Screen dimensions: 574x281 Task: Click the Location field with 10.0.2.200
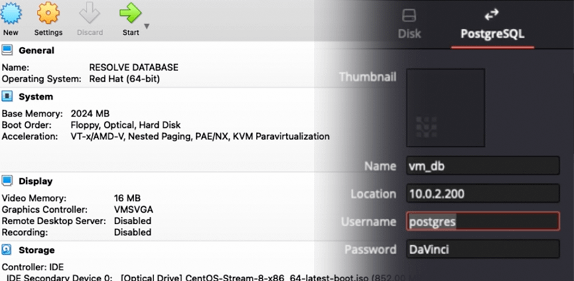pyautogui.click(x=483, y=193)
